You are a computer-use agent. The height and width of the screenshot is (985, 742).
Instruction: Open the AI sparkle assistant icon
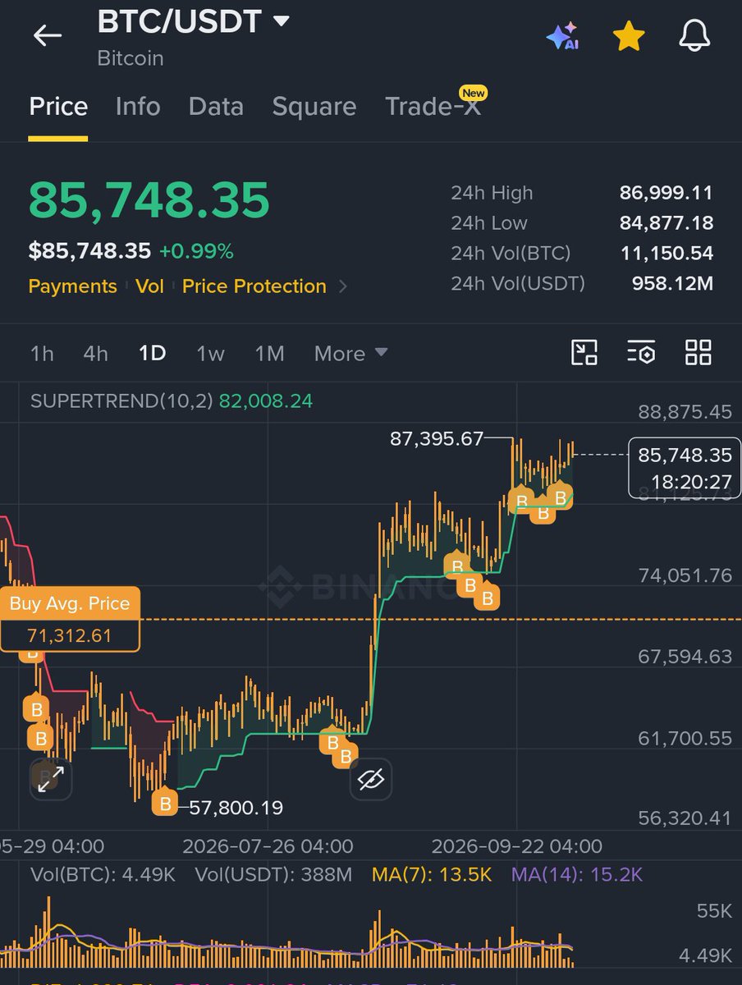[563, 36]
